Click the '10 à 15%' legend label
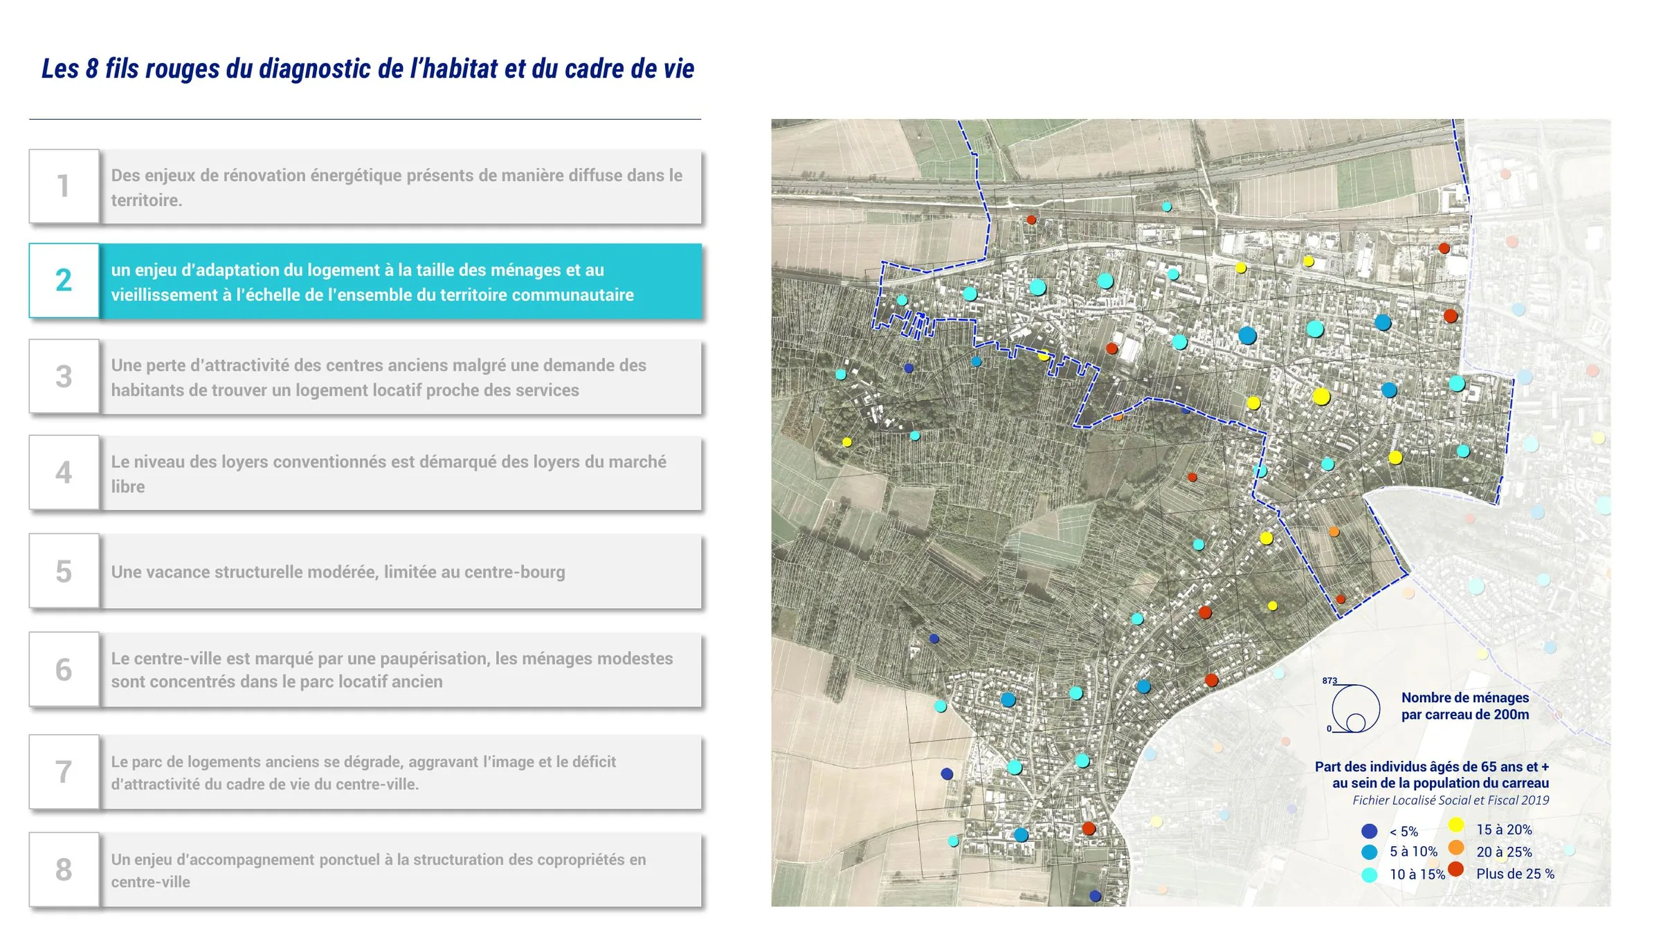Viewport: 1661px width, 934px height. [x=1417, y=875]
